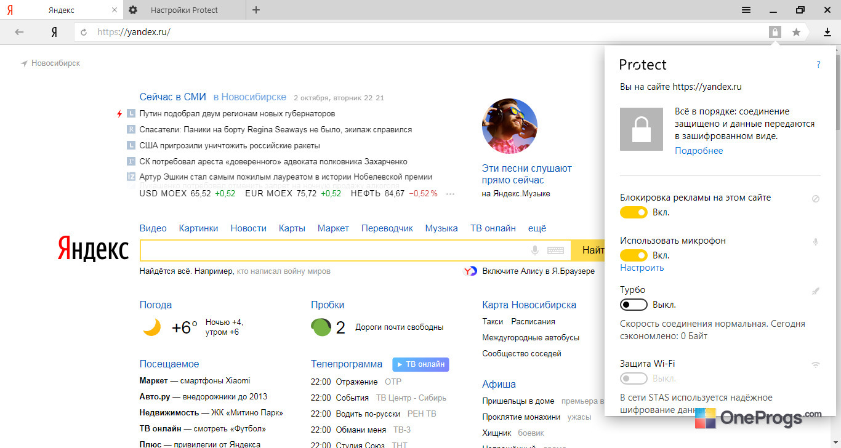Viewport: 841px width, 448px height.
Task: Click the Подробнее link in Protect panel
Action: point(699,151)
